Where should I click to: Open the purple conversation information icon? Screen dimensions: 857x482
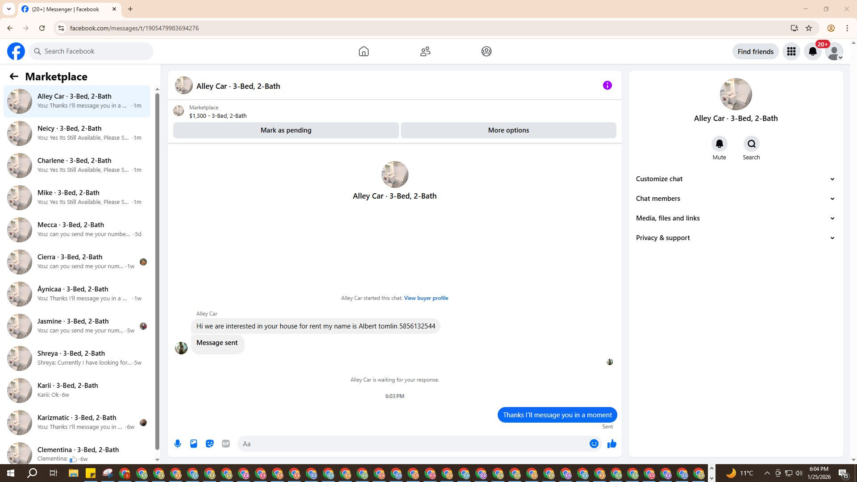coord(607,85)
